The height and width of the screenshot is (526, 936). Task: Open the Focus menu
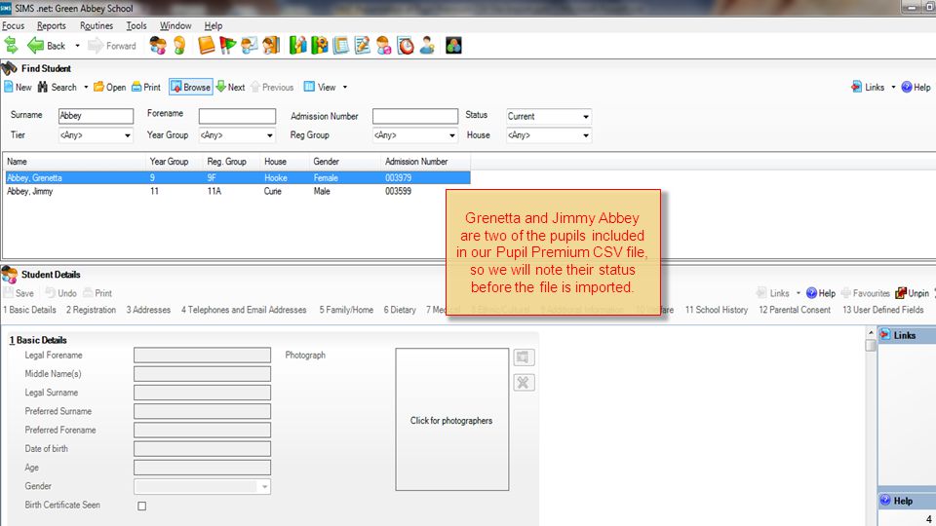click(13, 25)
